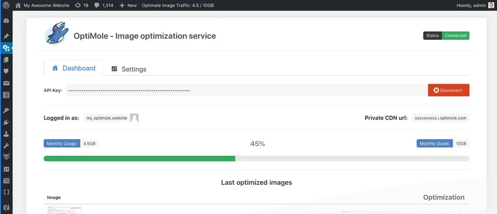Click the 10GB quota value
The width and height of the screenshot is (497, 214).
point(461,144)
